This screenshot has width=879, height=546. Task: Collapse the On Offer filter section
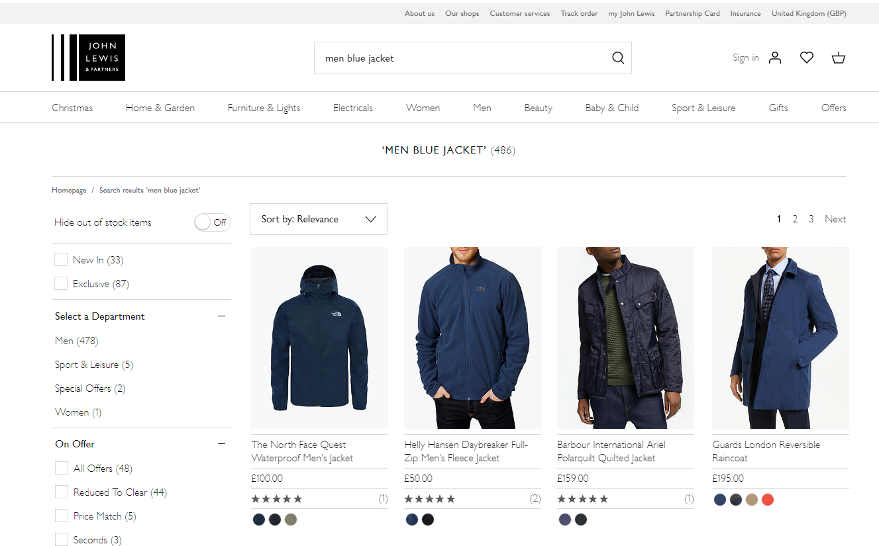(221, 444)
